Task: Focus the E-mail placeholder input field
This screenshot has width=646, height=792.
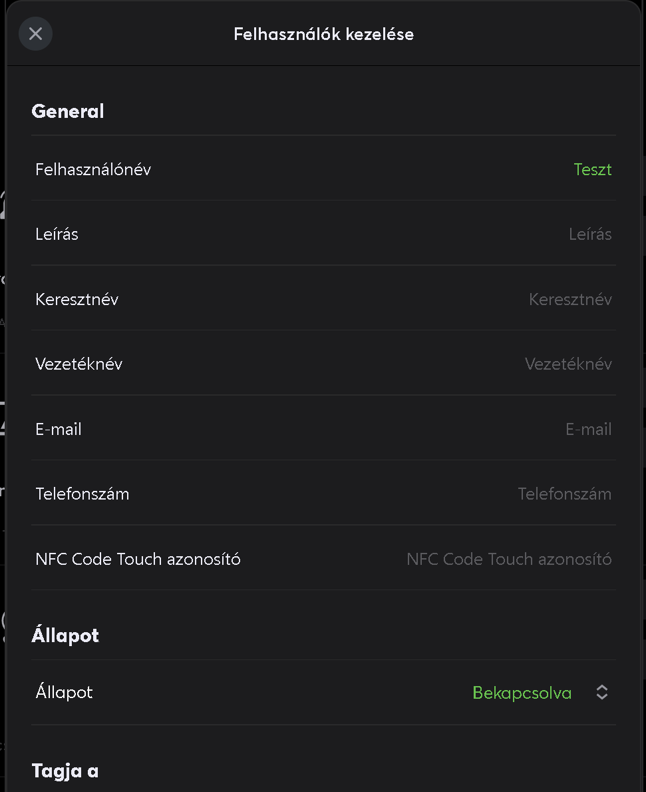Action: (589, 430)
